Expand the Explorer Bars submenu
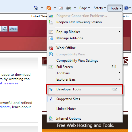 tap(85, 79)
